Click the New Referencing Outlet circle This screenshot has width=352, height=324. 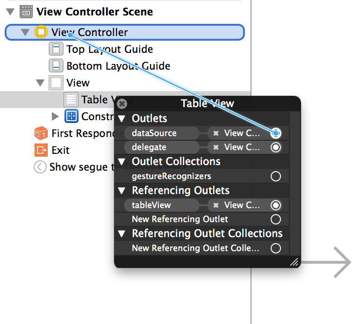coord(276,219)
